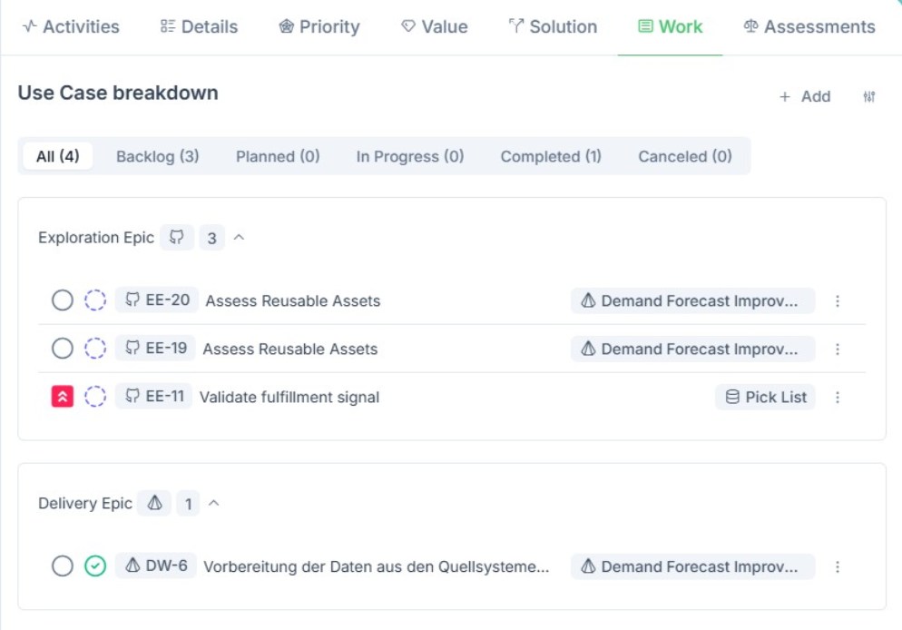Click the green completed status icon on DW-6
902x630 pixels.
[x=95, y=566]
